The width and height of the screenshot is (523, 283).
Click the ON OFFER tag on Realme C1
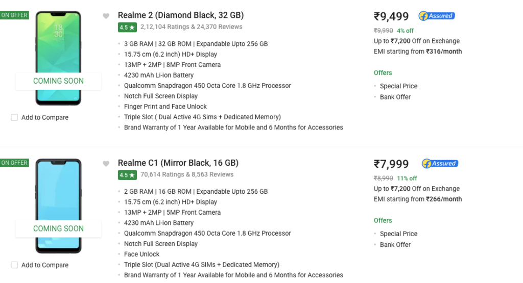pyautogui.click(x=14, y=163)
